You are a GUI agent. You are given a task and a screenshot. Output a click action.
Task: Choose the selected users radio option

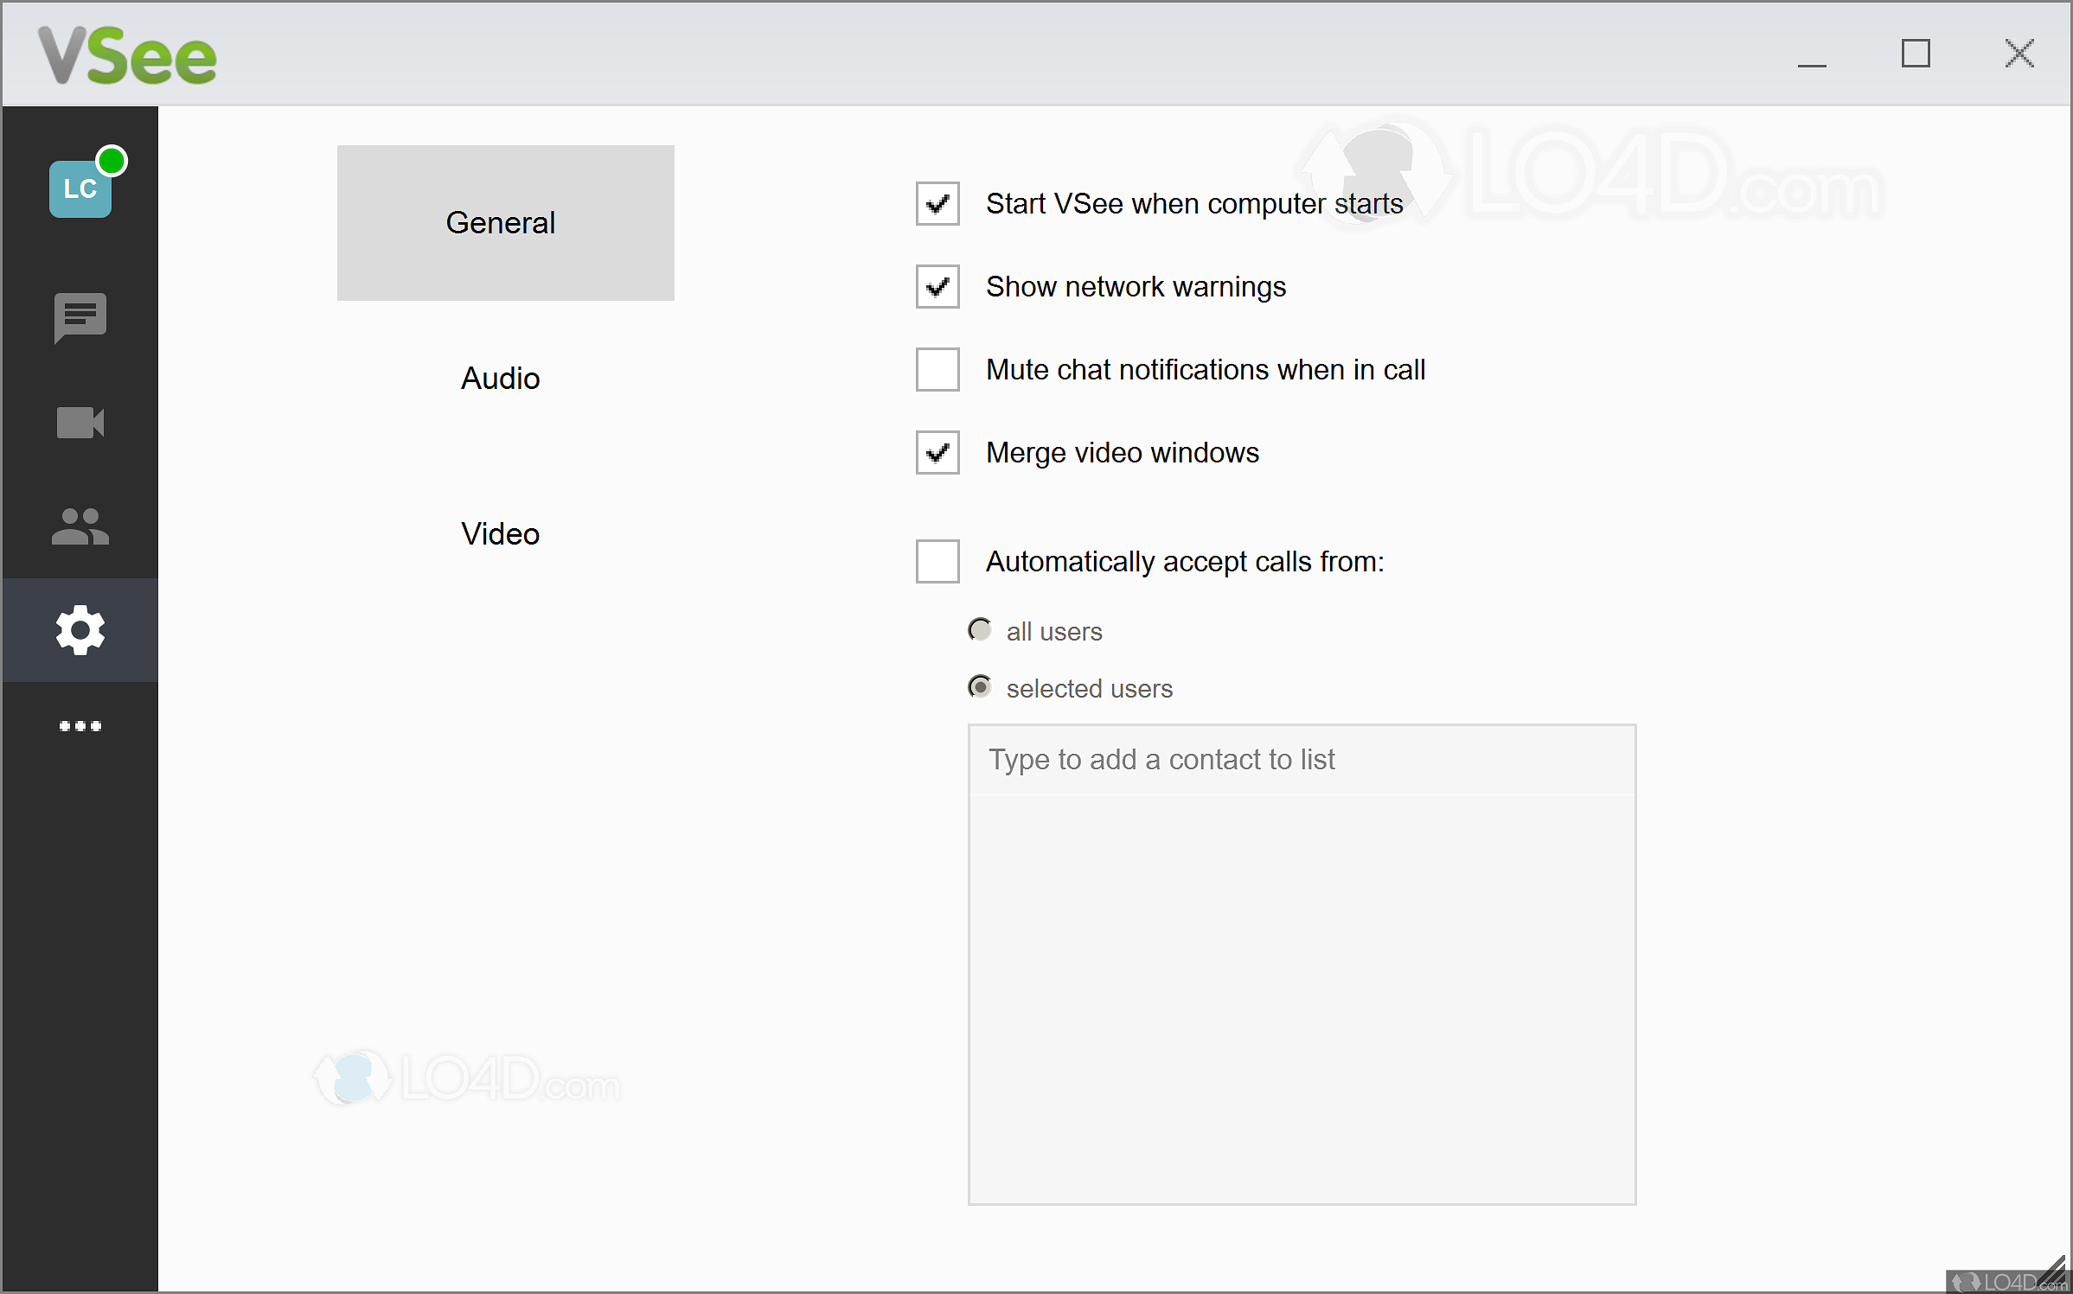click(980, 687)
